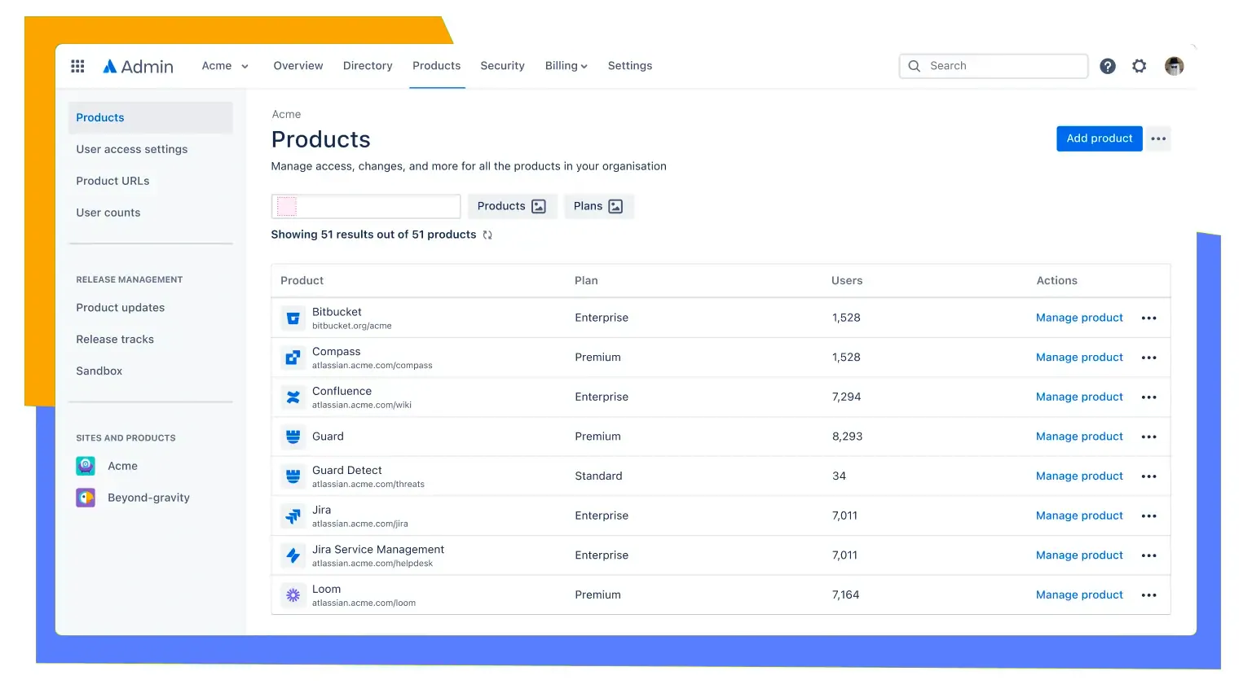Click the Confluence product icon
Screen dimensions: 1252x689
pos(293,397)
